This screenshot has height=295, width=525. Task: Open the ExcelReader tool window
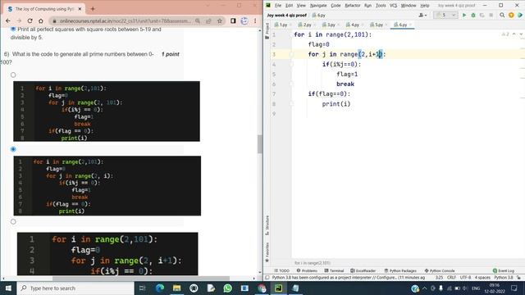363,270
